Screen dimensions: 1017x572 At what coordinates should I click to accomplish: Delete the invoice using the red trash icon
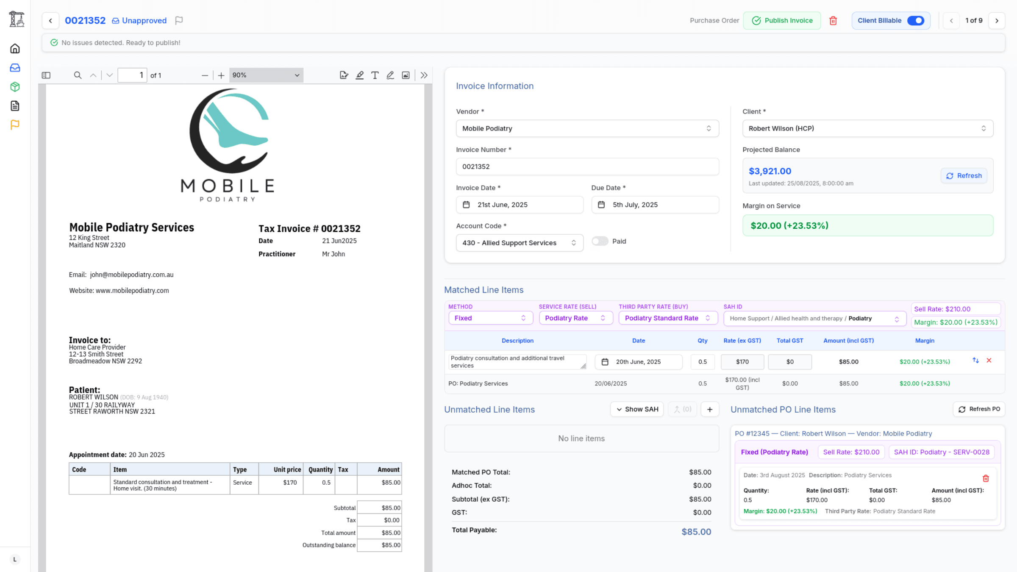833,20
